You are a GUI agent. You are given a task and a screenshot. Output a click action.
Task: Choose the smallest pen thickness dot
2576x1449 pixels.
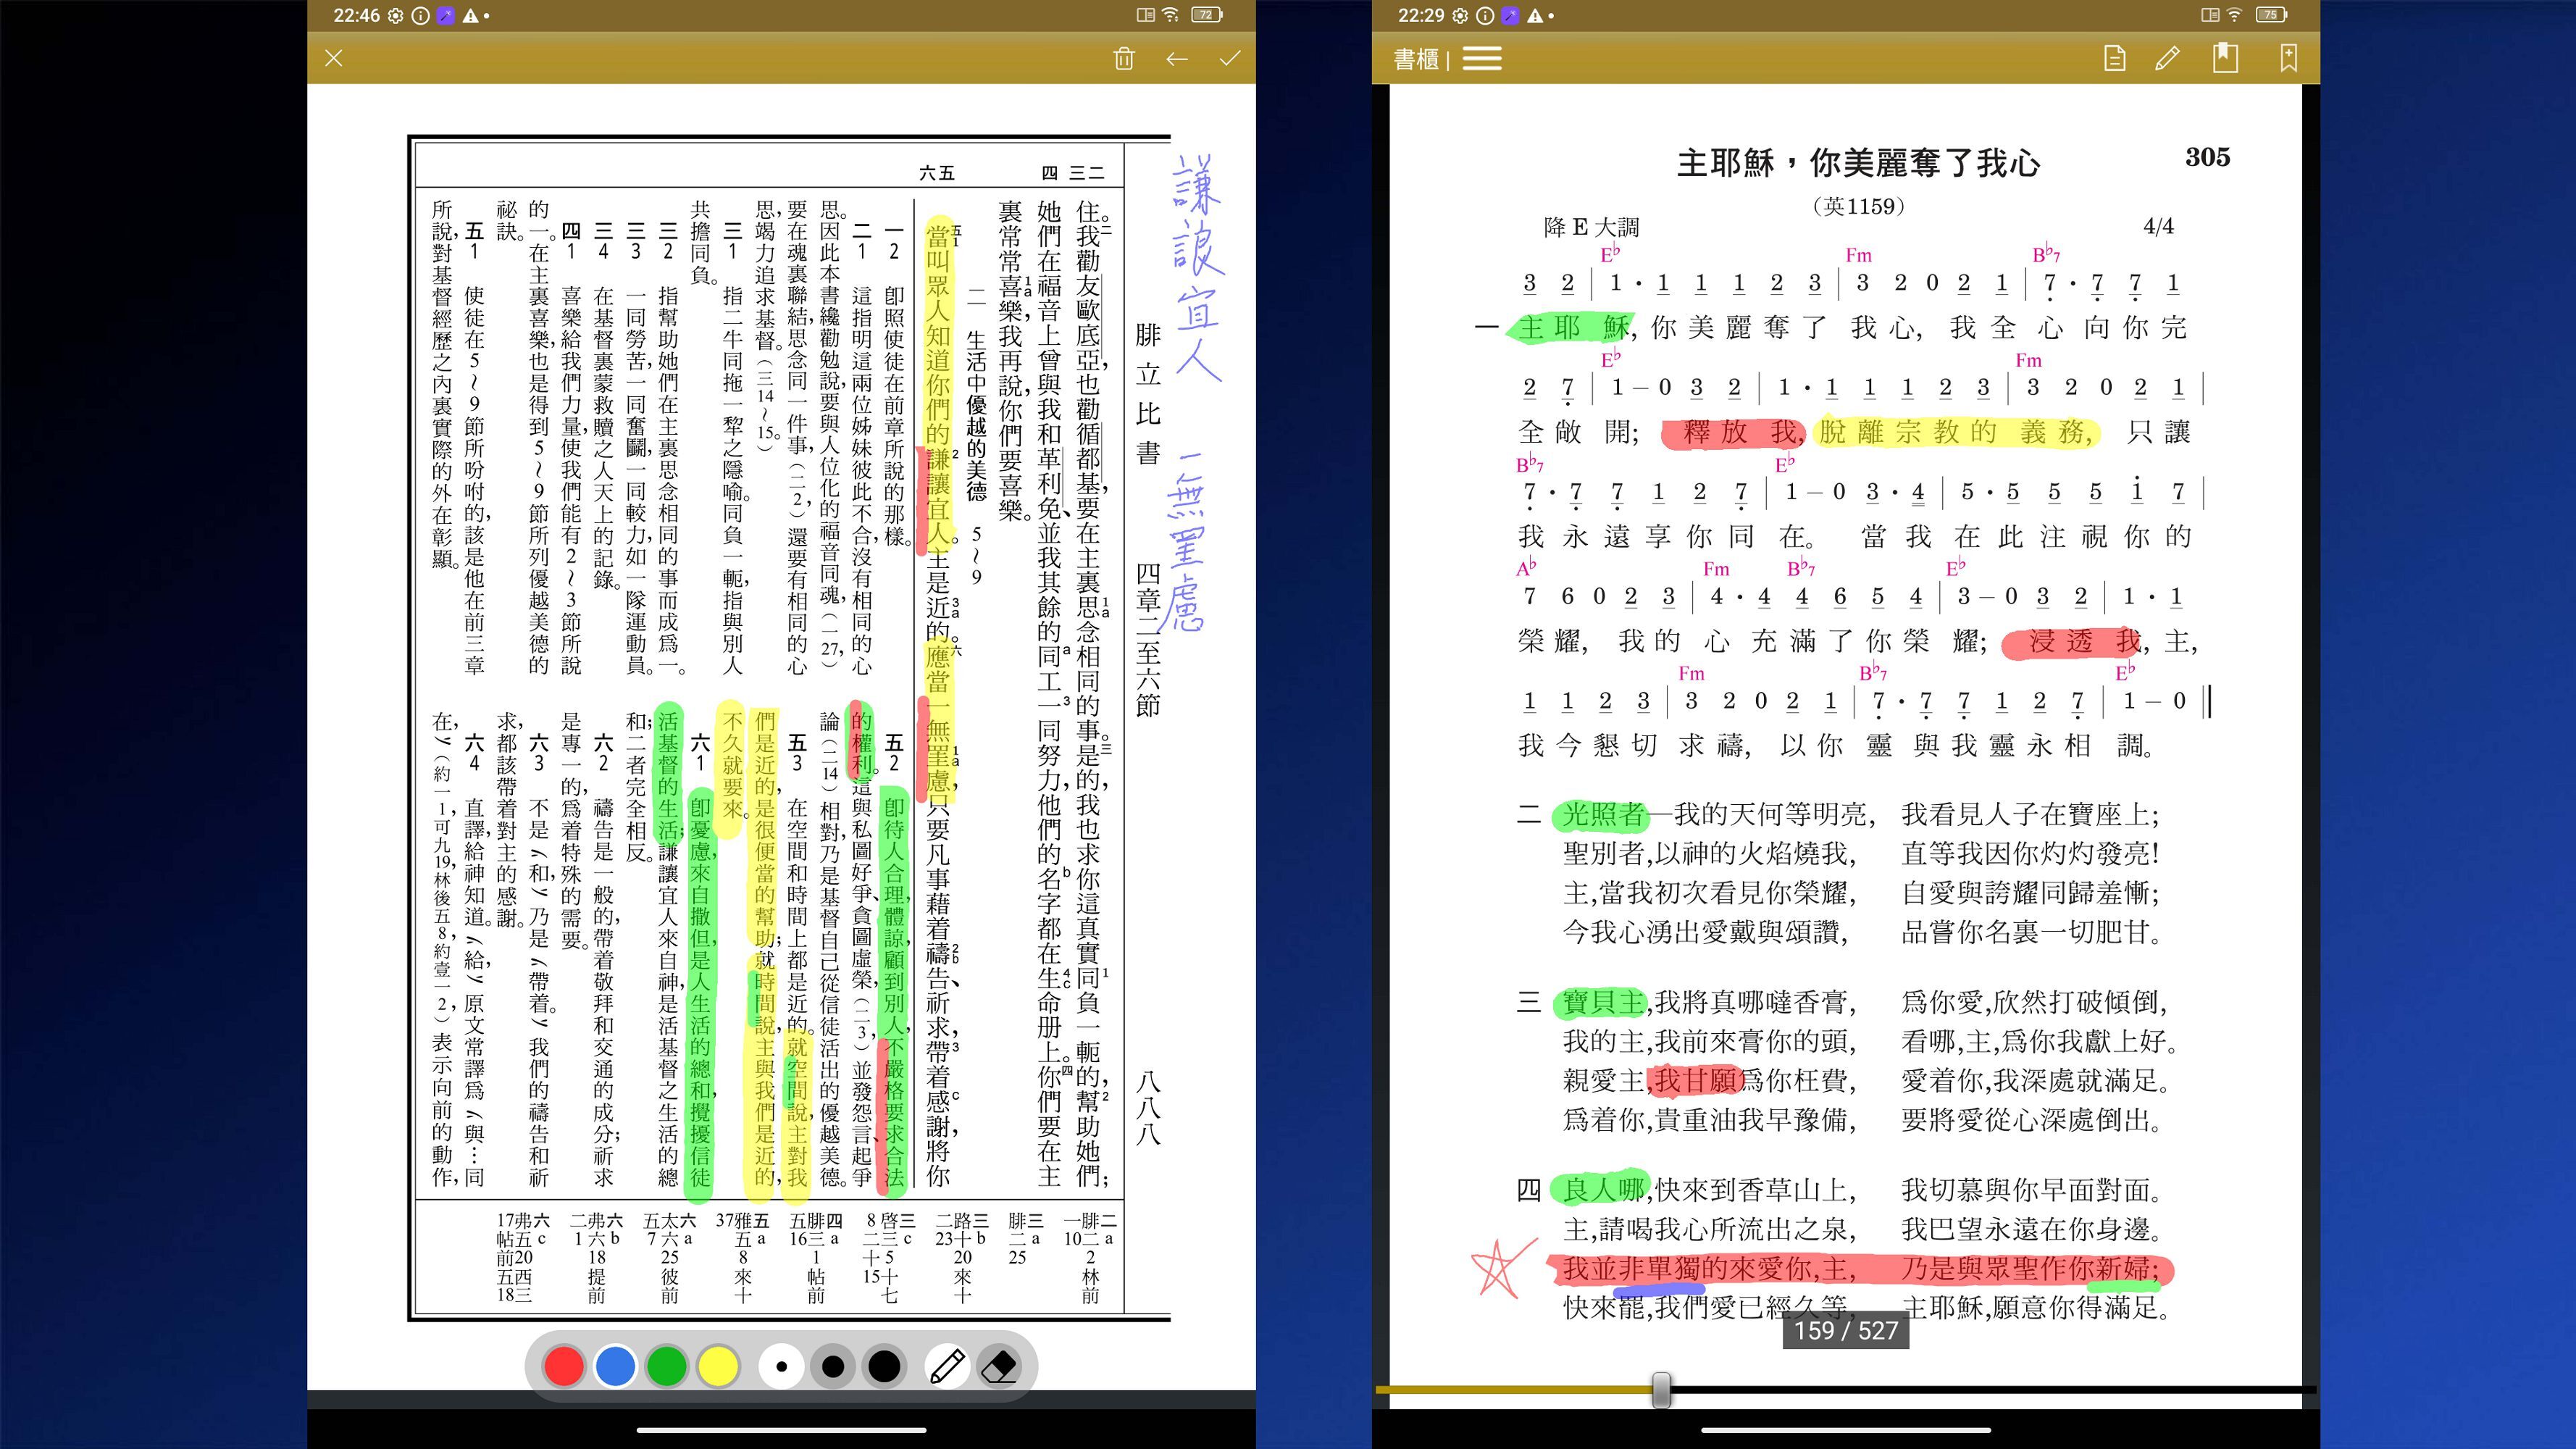[x=782, y=1367]
